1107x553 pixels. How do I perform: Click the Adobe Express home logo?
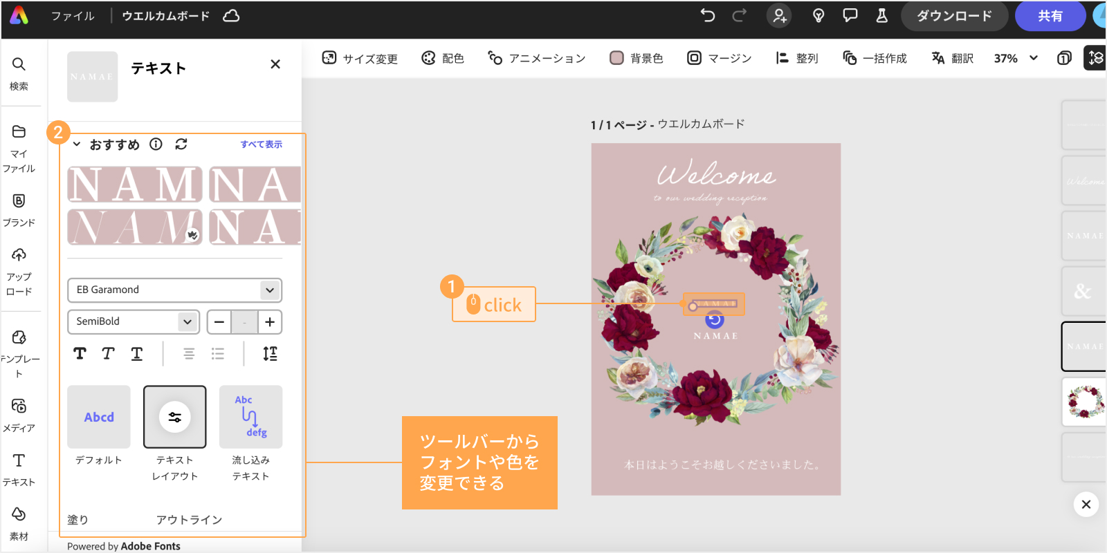click(x=19, y=16)
